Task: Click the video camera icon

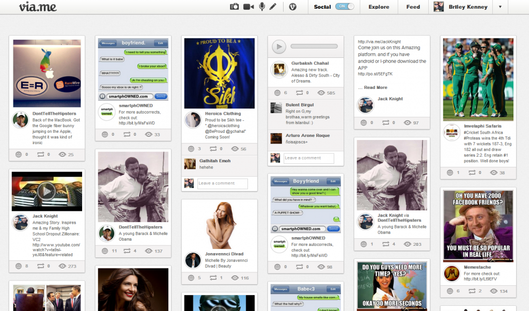Action: pos(248,7)
